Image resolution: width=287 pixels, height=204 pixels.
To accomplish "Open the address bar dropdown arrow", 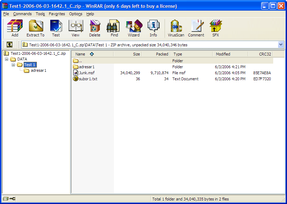I will tap(281, 45).
